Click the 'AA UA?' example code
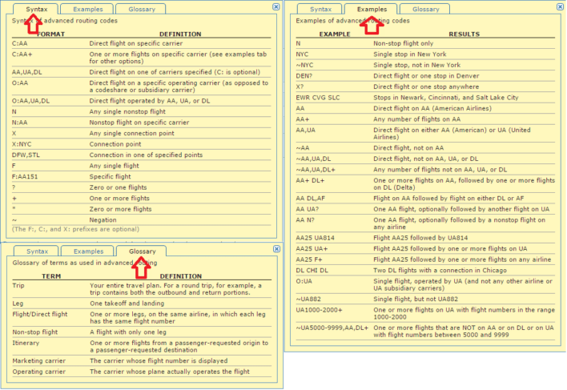Viewport: 567px width, 390px height. click(x=307, y=209)
